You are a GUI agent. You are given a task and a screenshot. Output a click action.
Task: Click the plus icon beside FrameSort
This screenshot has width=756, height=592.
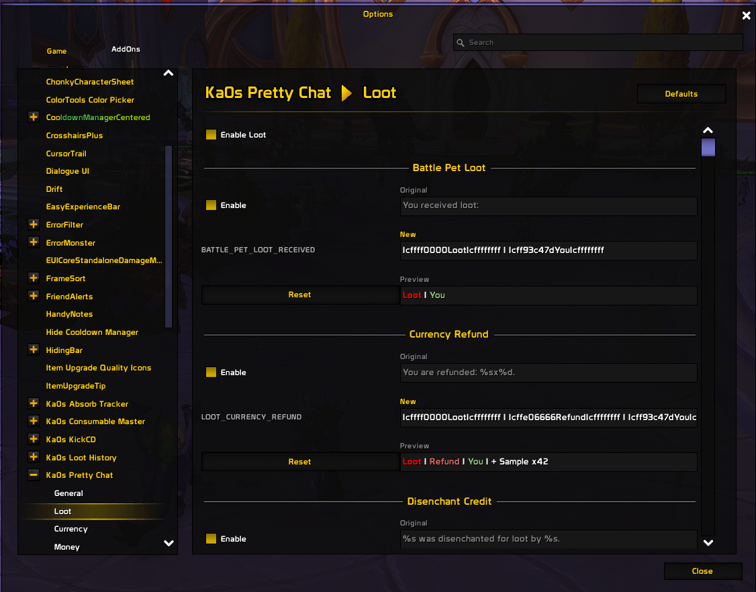34,278
